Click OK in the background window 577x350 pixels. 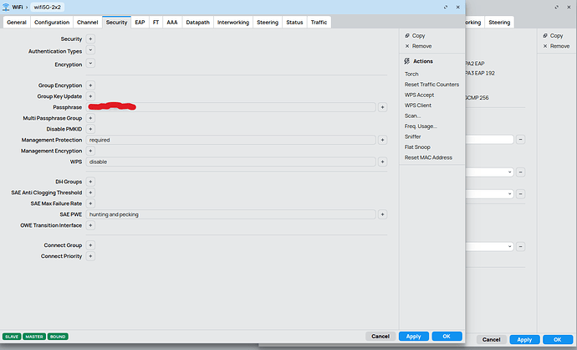[x=558, y=340]
